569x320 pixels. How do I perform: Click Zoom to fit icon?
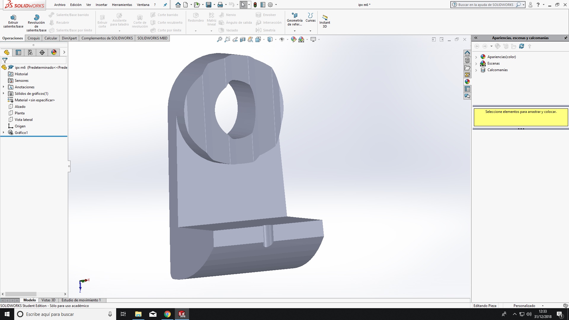[220, 39]
